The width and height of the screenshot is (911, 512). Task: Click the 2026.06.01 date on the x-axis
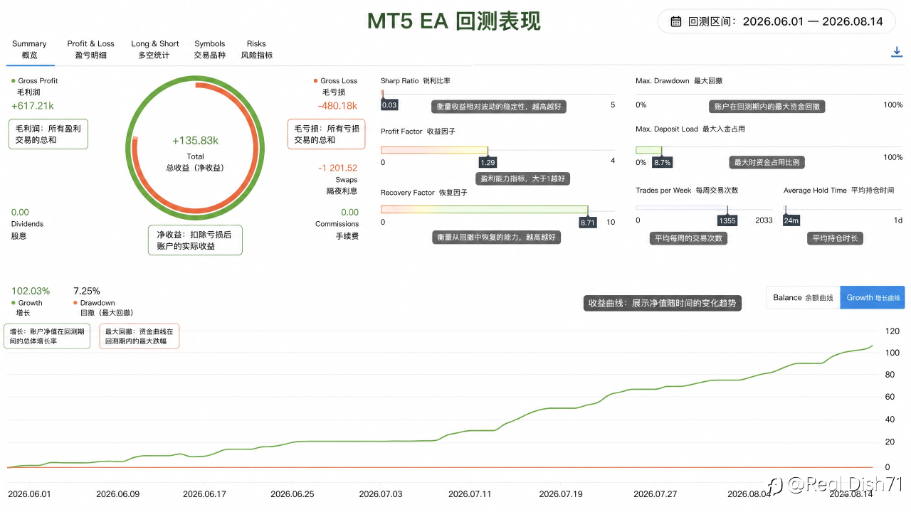coord(29,494)
